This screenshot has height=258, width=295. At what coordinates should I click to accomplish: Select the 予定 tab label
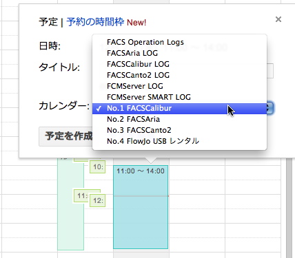pos(48,22)
